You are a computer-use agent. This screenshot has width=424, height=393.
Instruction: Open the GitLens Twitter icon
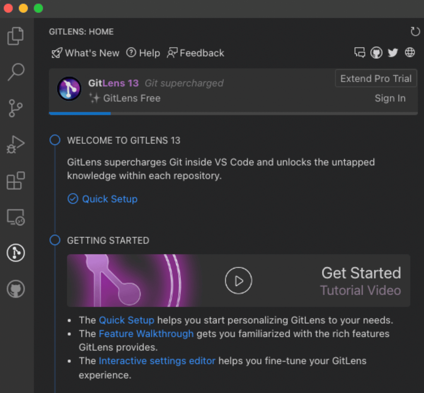click(x=393, y=52)
